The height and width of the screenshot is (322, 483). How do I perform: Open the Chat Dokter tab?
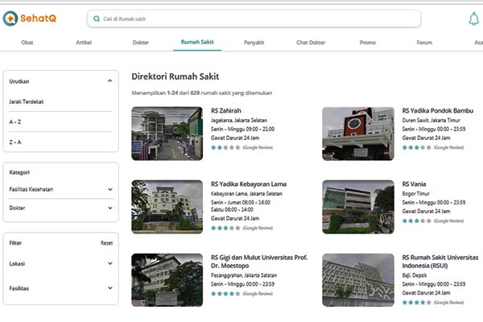coord(311,43)
